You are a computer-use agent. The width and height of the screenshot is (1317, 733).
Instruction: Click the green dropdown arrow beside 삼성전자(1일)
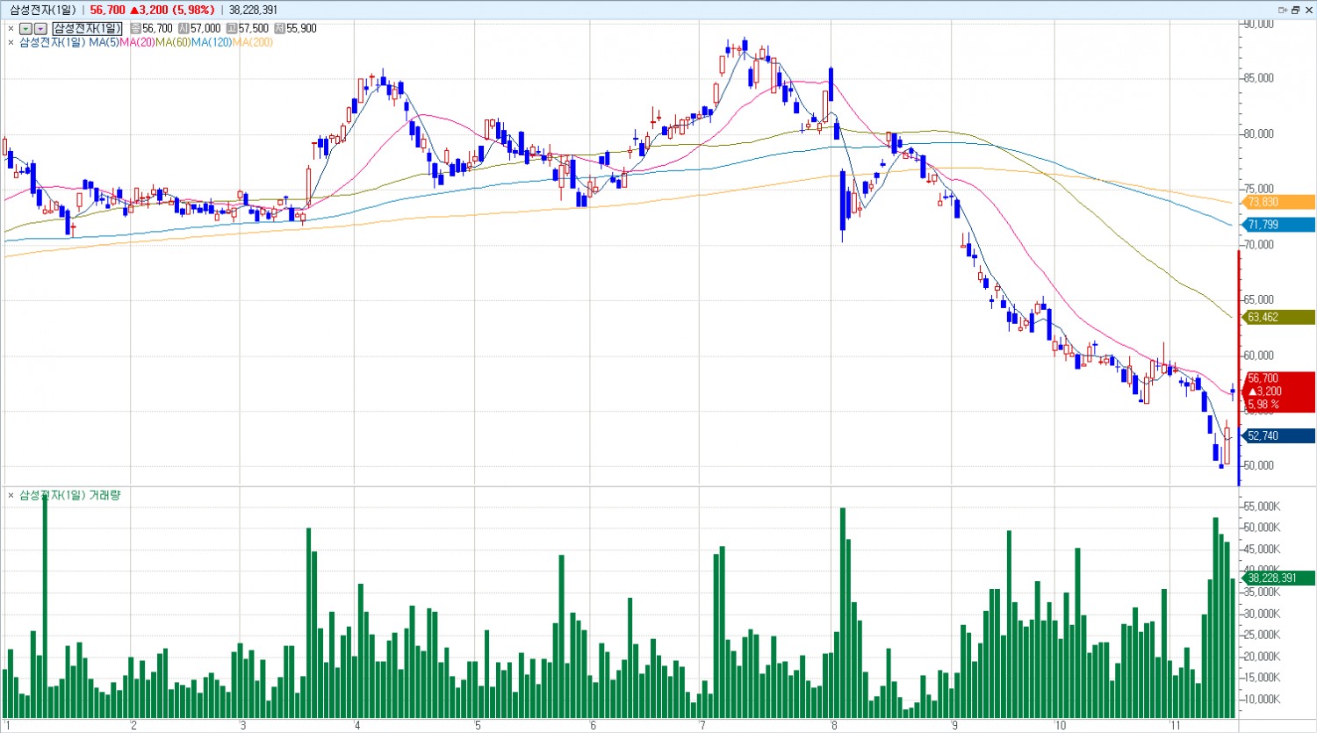pyautogui.click(x=25, y=29)
